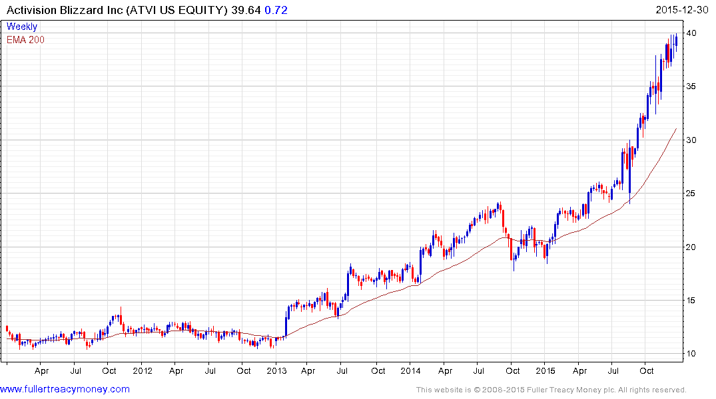
Task: Click the EMA 200 legend label
Action: coord(25,40)
